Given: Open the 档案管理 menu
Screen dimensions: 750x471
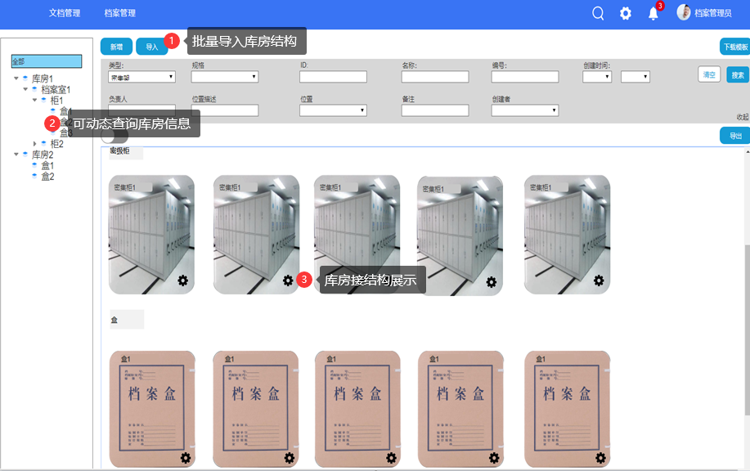Looking at the screenshot, I should click(120, 13).
